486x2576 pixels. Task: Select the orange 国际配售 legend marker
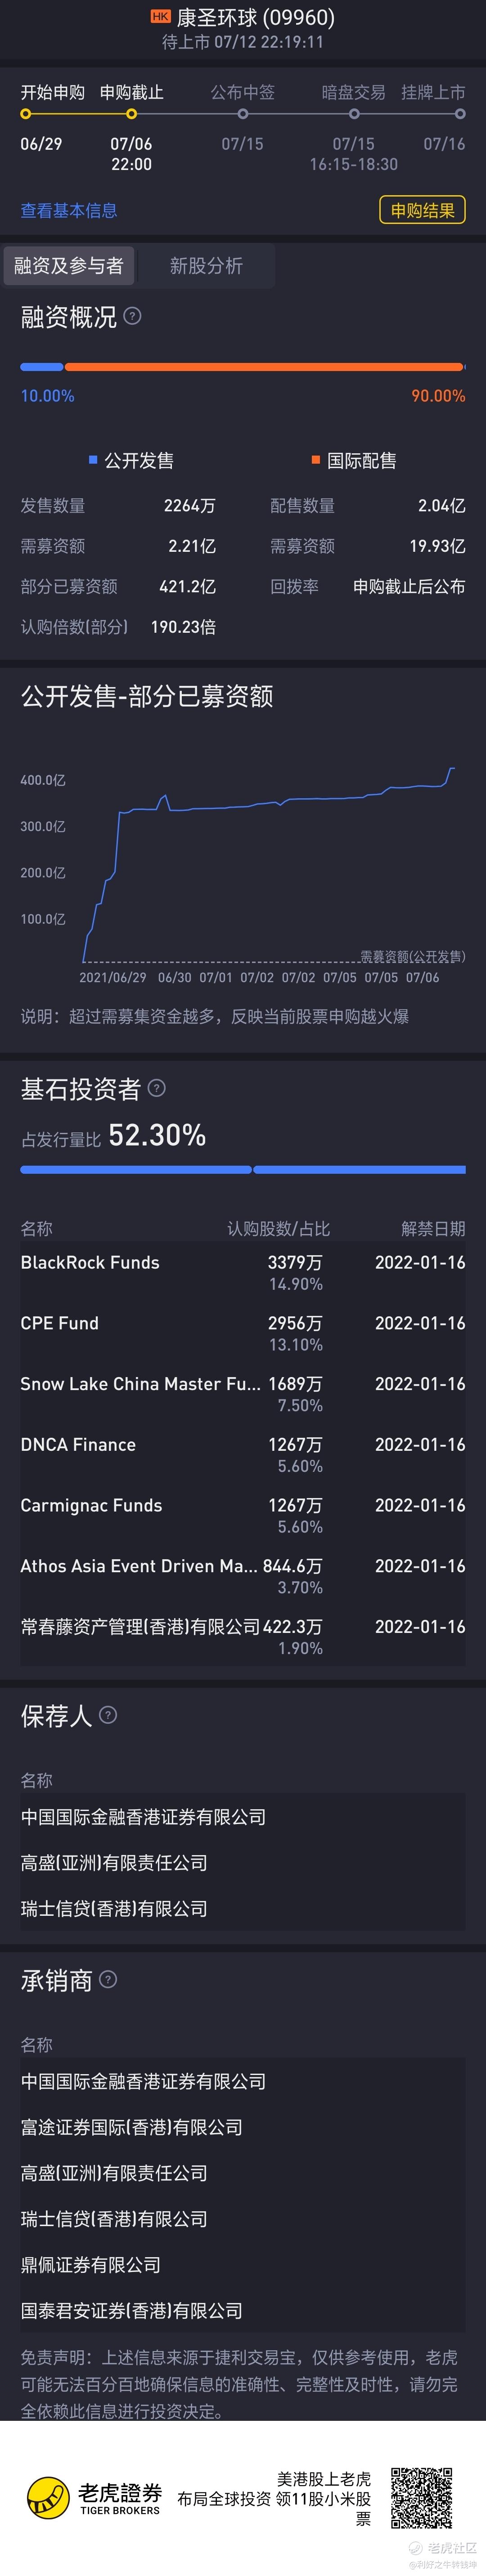316,460
